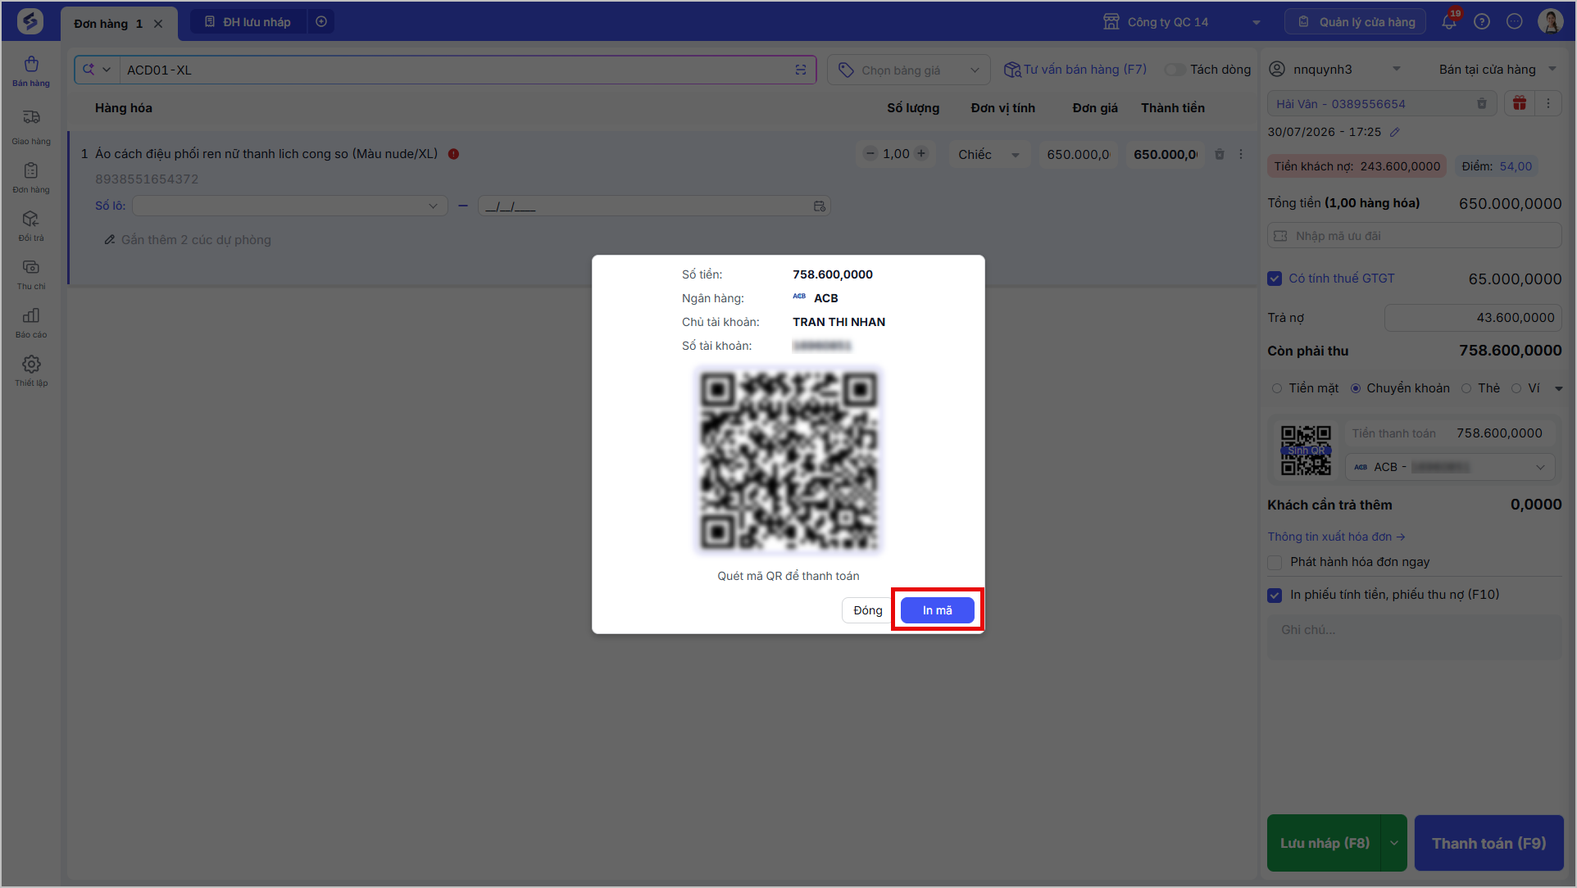Click the red gift box icon
1577x888 pixels.
pyautogui.click(x=1520, y=103)
